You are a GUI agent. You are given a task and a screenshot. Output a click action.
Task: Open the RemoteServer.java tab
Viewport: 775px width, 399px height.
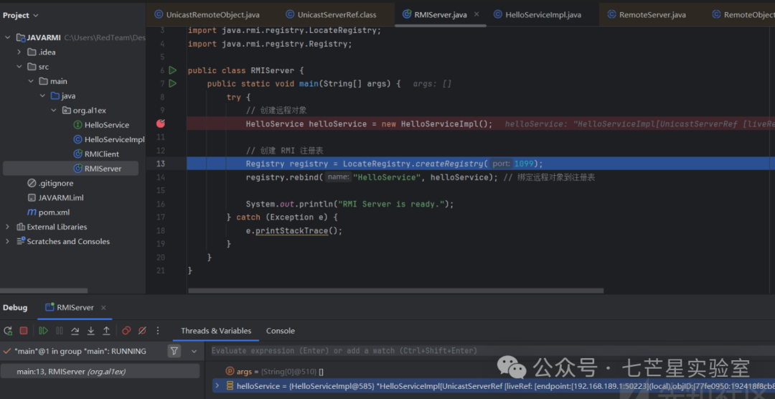pyautogui.click(x=647, y=15)
